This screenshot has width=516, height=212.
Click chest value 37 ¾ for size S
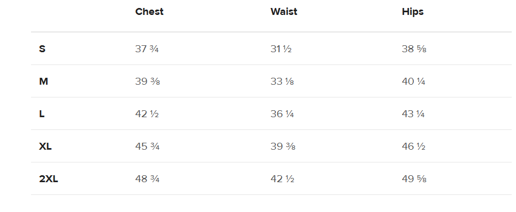[x=147, y=49]
